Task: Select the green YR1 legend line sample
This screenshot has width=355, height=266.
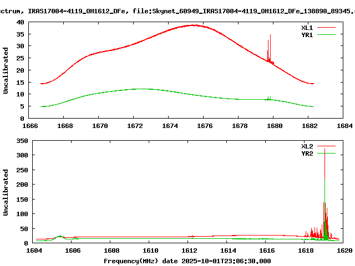Action: (327, 34)
